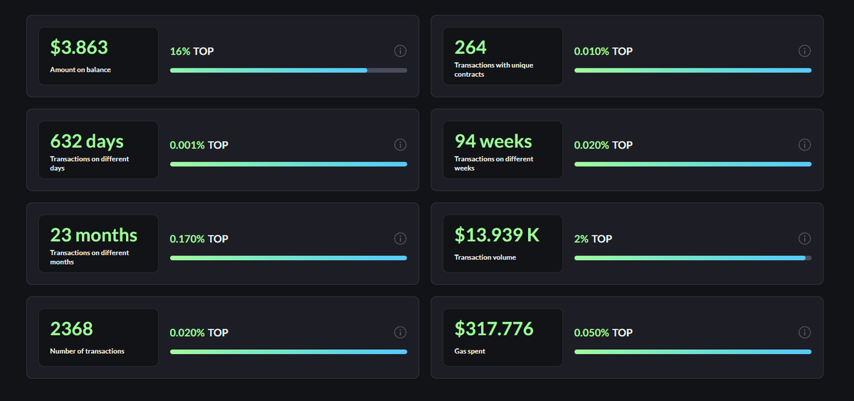Click Transactions on different months caption
The height and width of the screenshot is (401, 854).
(x=90, y=257)
